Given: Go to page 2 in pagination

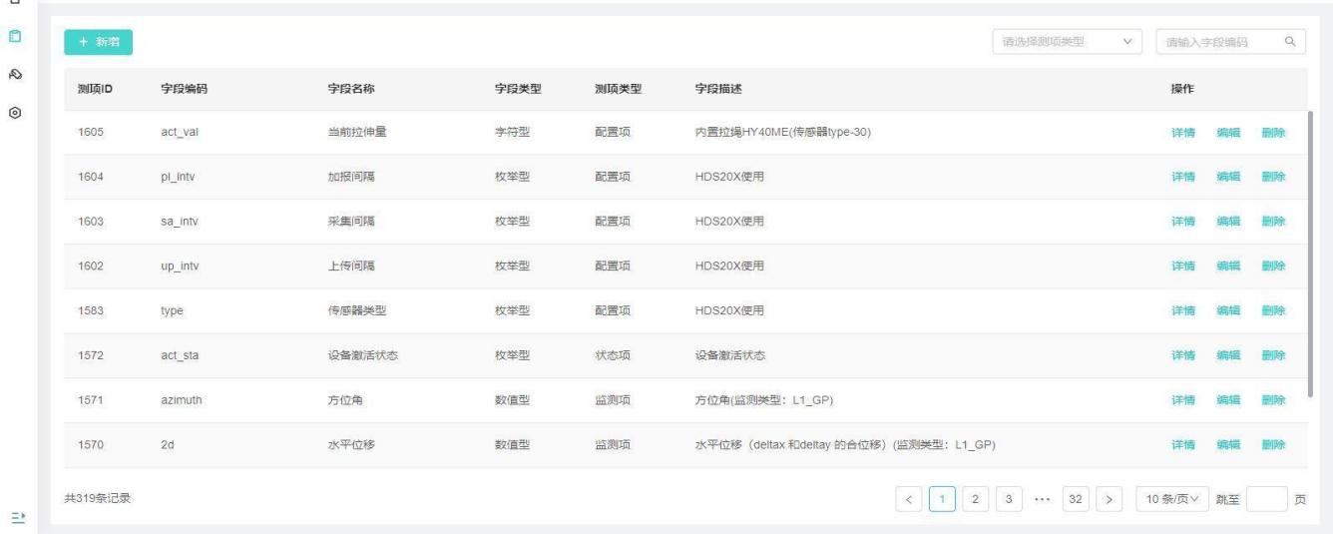Looking at the screenshot, I should click(977, 499).
